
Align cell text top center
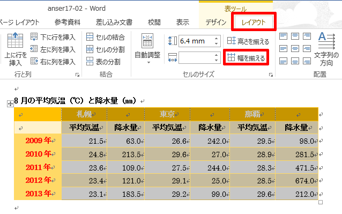295,36
